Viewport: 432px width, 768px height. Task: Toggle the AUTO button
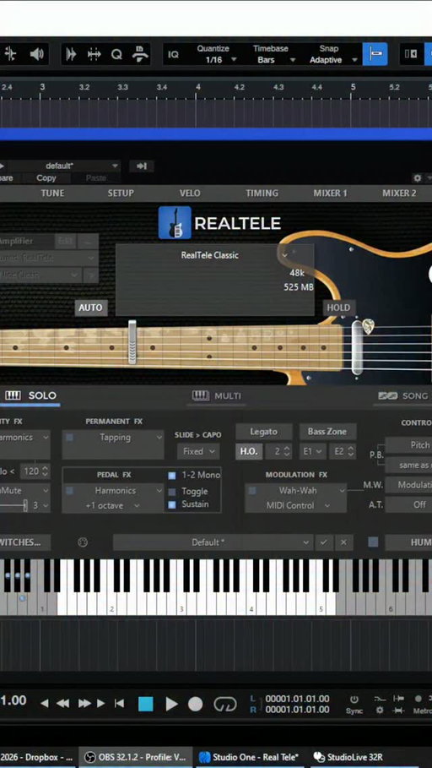[x=90, y=308]
